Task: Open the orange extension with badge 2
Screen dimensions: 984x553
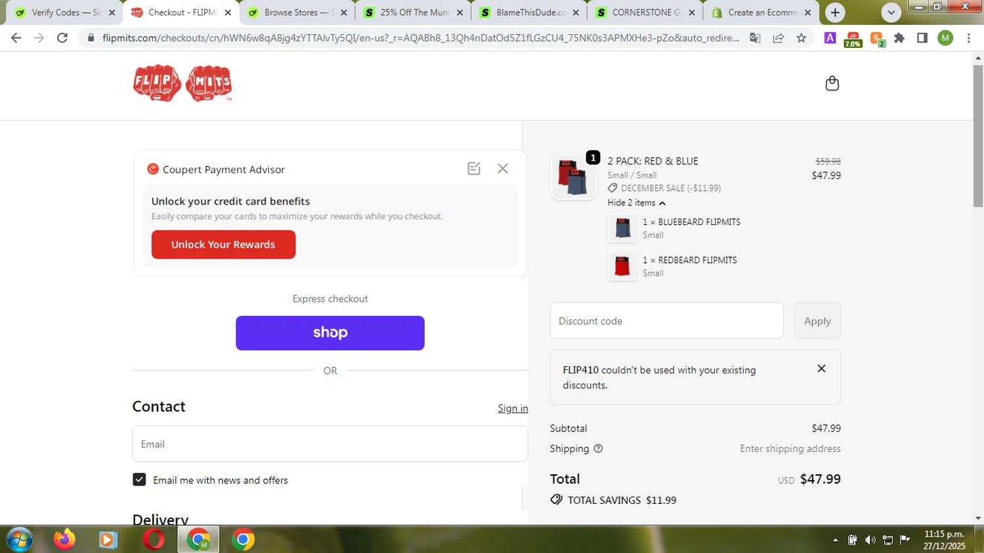Action: (x=876, y=39)
